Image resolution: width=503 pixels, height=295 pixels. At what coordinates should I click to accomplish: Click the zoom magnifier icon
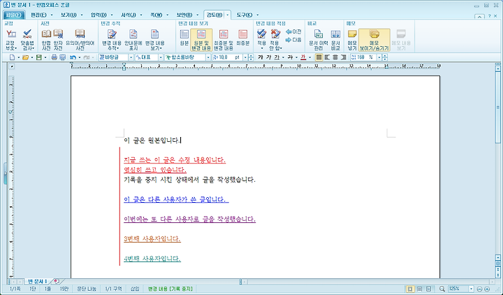(442, 289)
